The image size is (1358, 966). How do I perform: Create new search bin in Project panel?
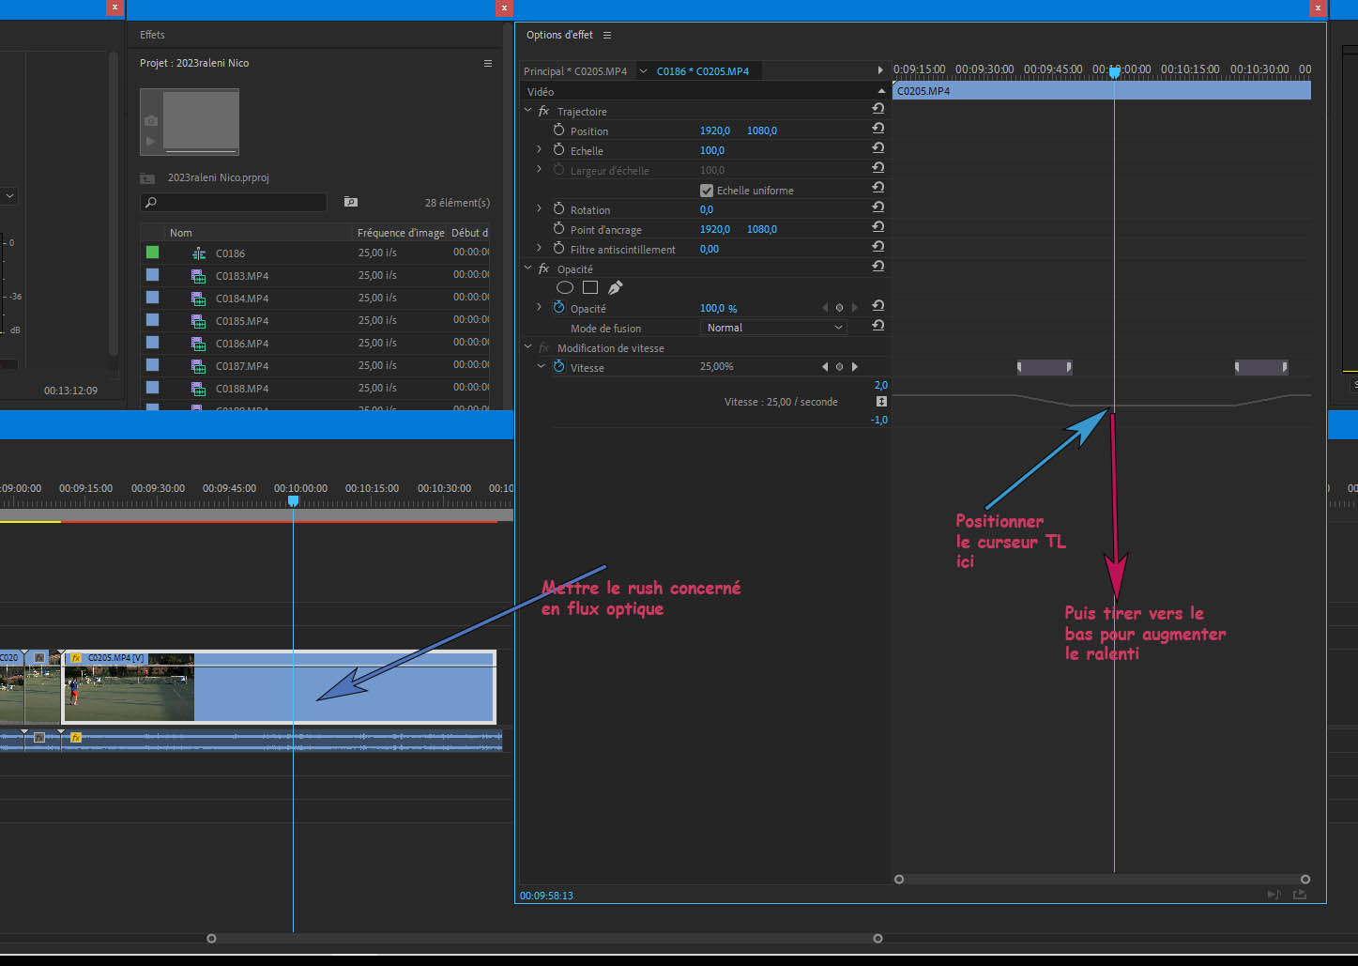350,202
